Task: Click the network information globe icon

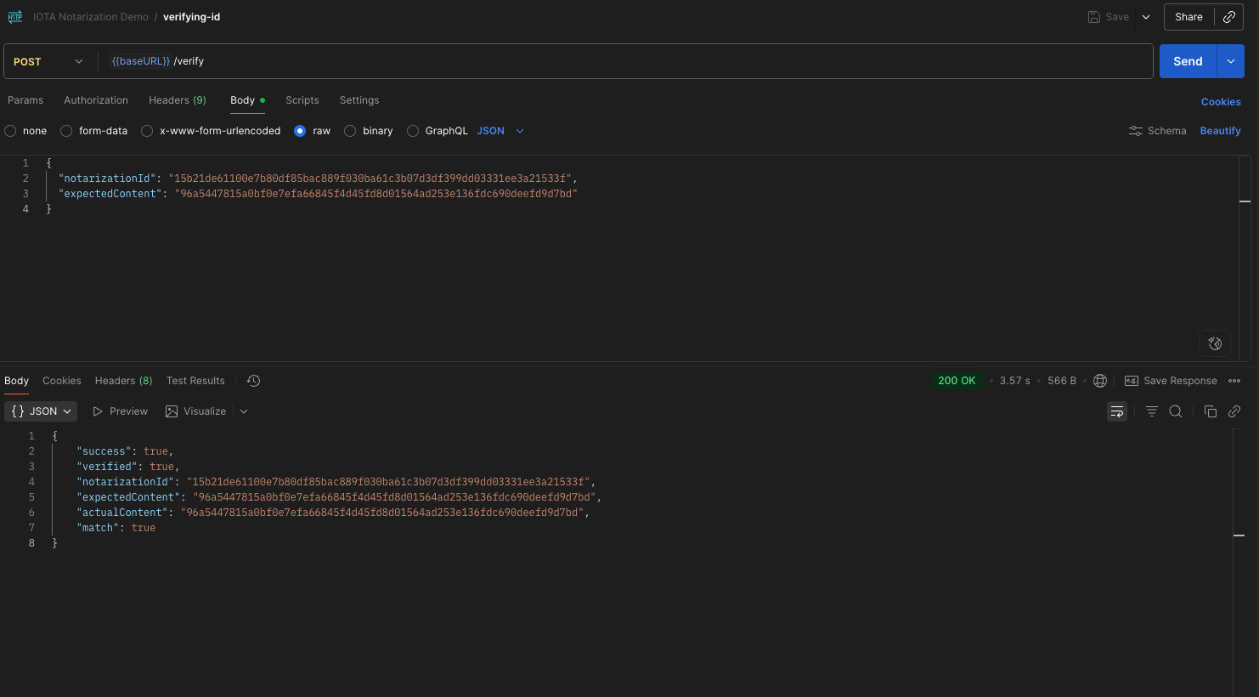Action: tap(1100, 380)
